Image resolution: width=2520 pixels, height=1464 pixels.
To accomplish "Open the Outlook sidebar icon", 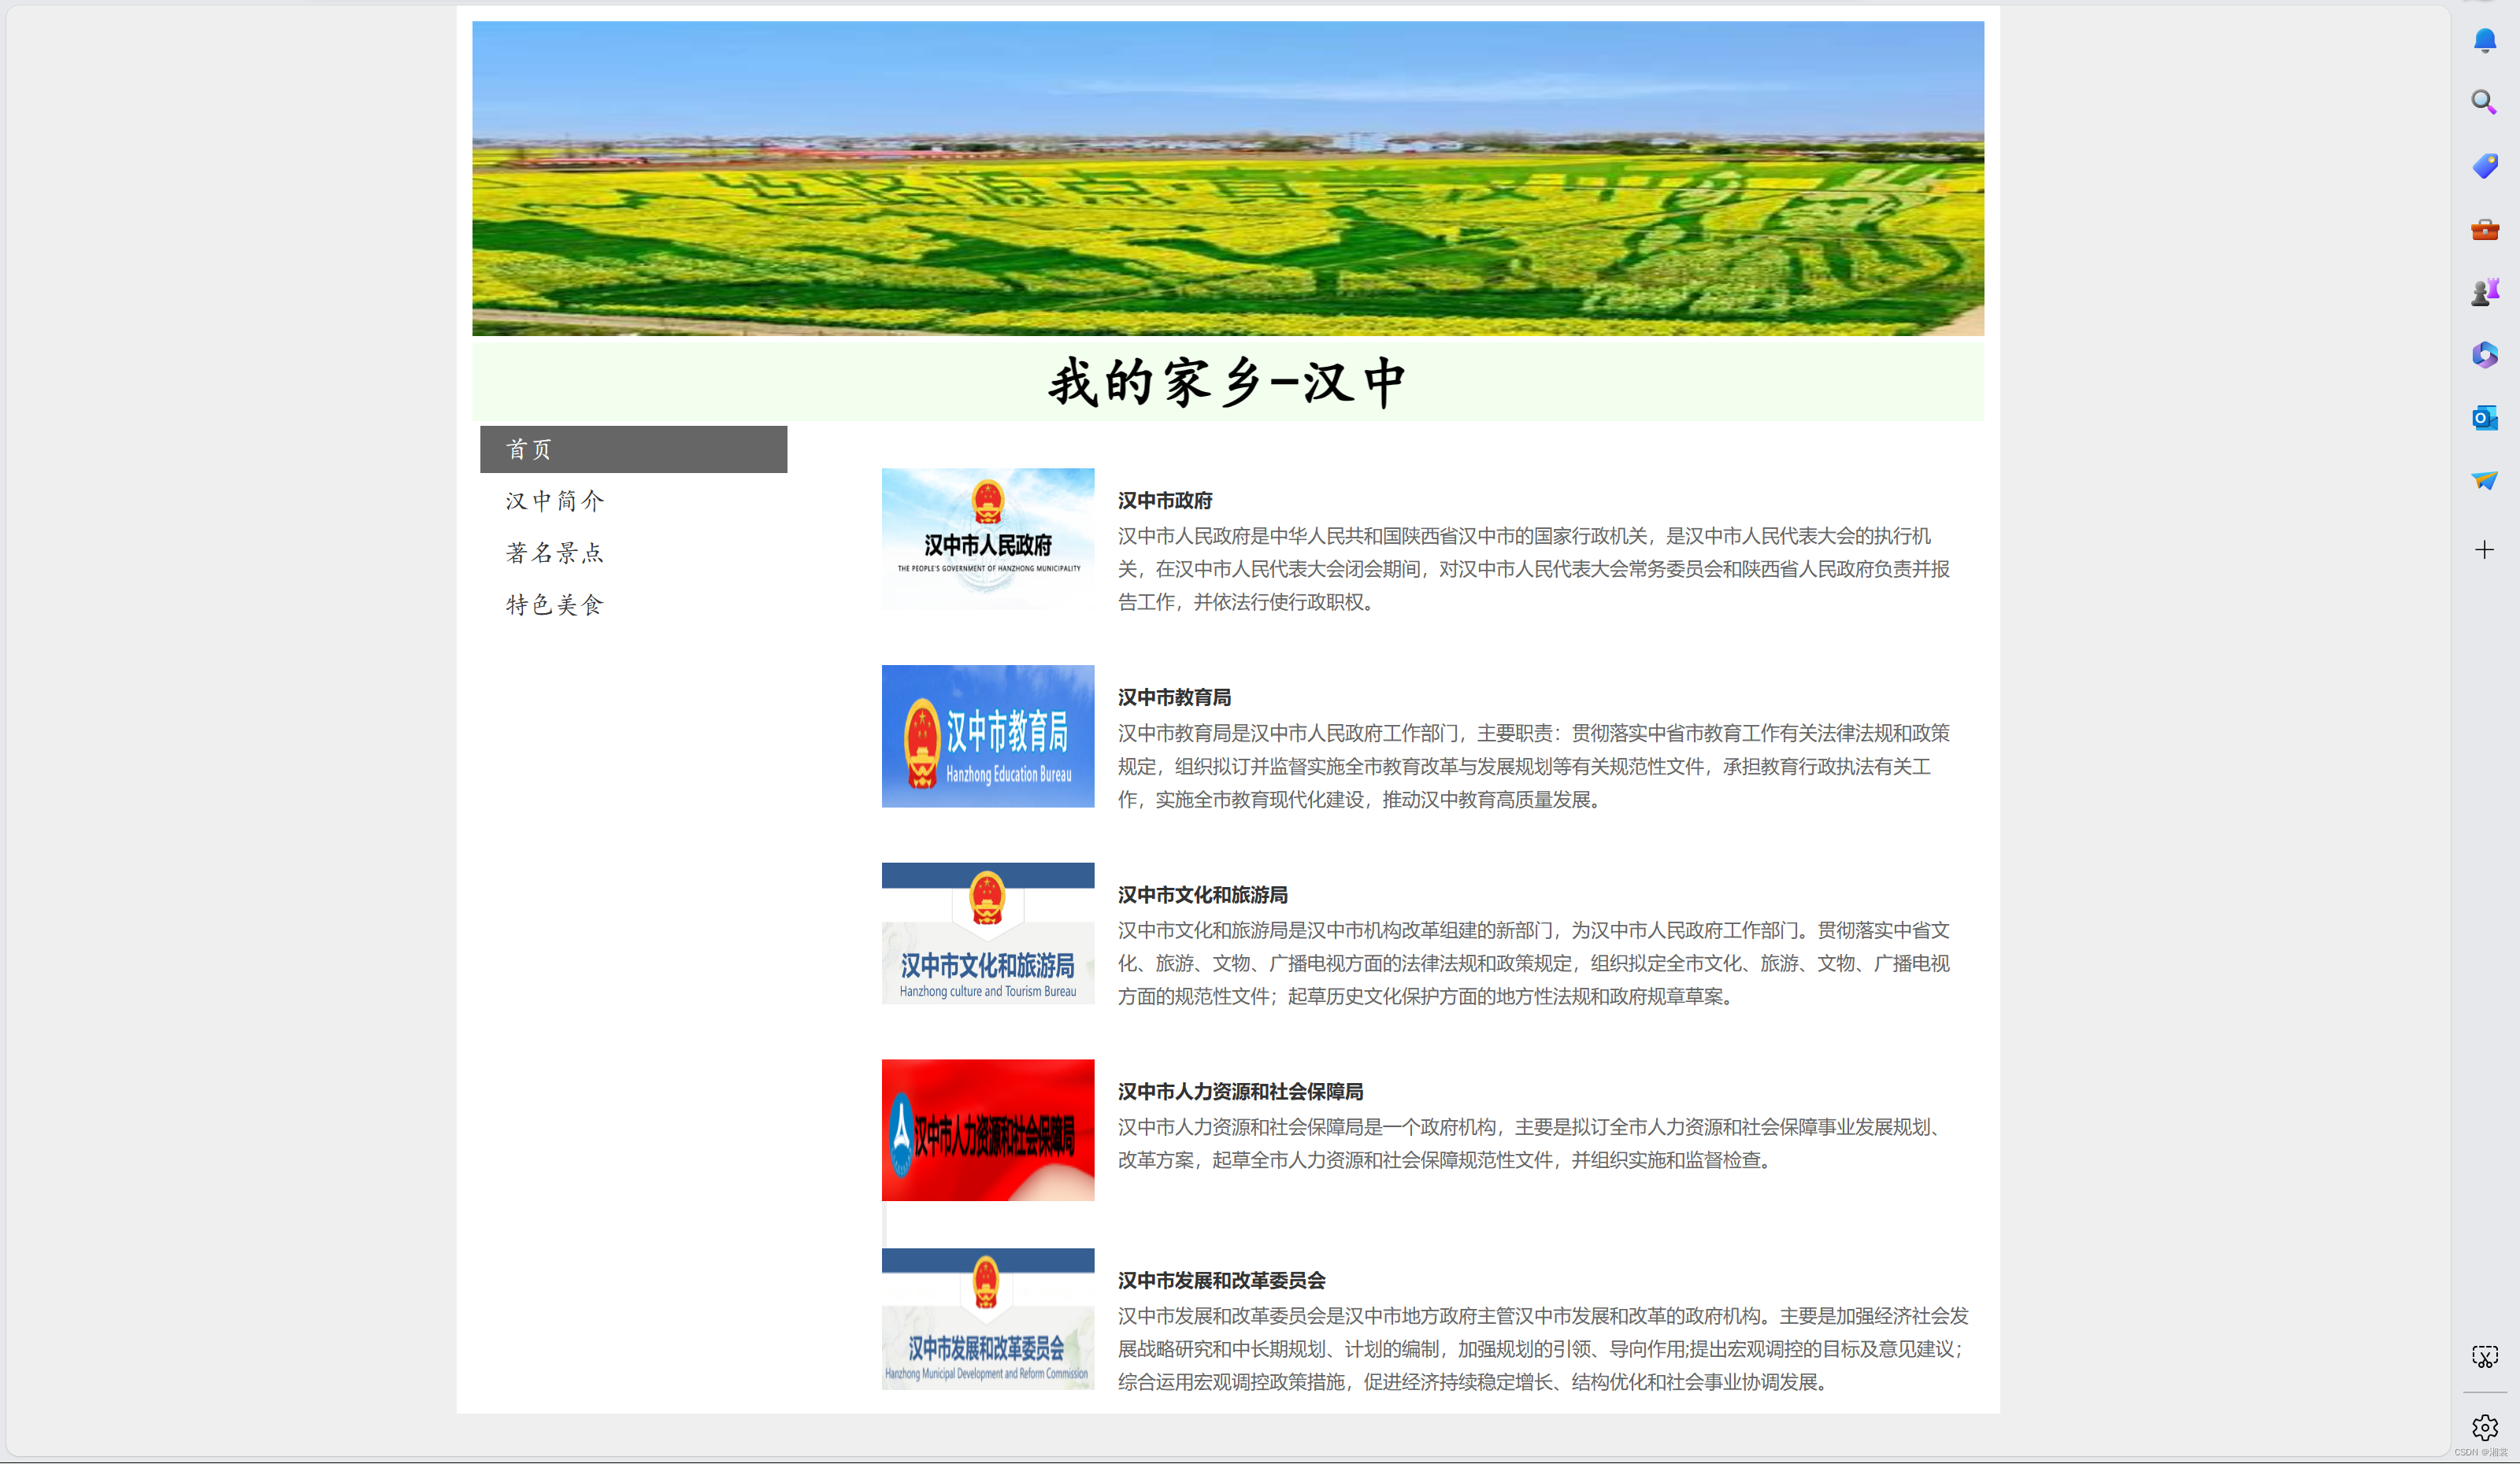I will [2484, 418].
